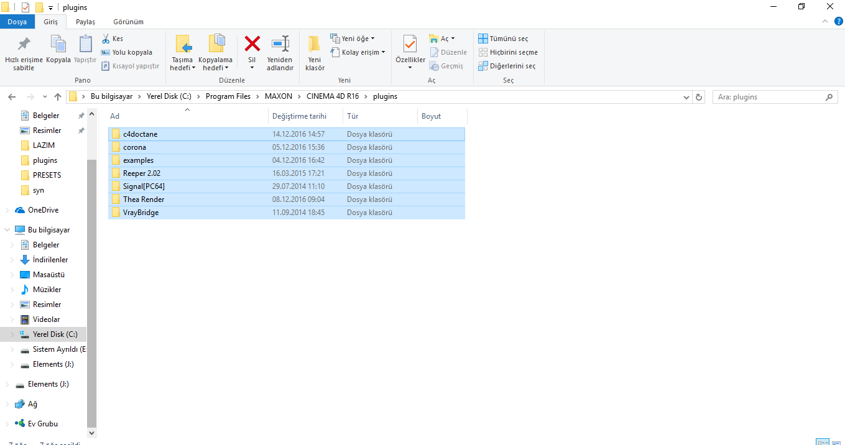Open recent locations dropdown arrow
Viewport: 845px width, 445px height.
pos(44,97)
